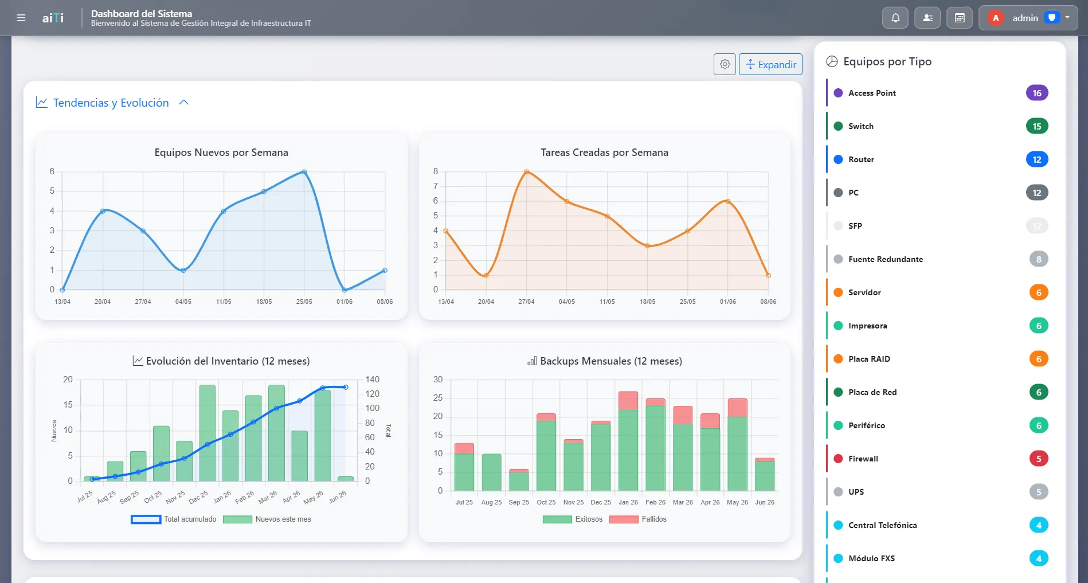Select Central Telefónica row
The width and height of the screenshot is (1088, 583).
pyautogui.click(x=940, y=525)
